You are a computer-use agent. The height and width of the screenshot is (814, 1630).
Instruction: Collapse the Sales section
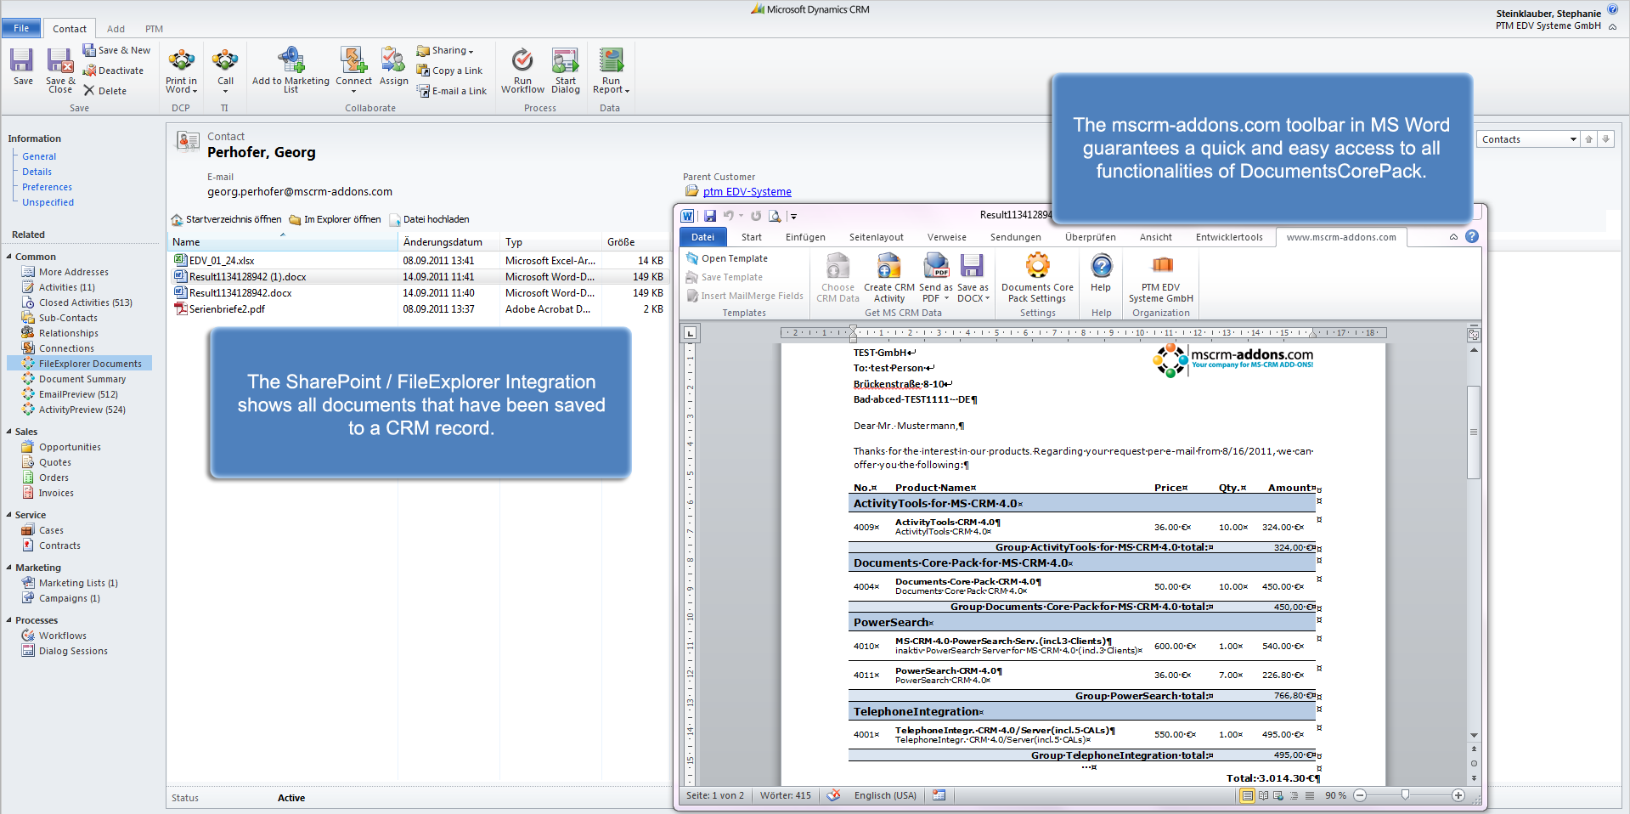pos(9,432)
